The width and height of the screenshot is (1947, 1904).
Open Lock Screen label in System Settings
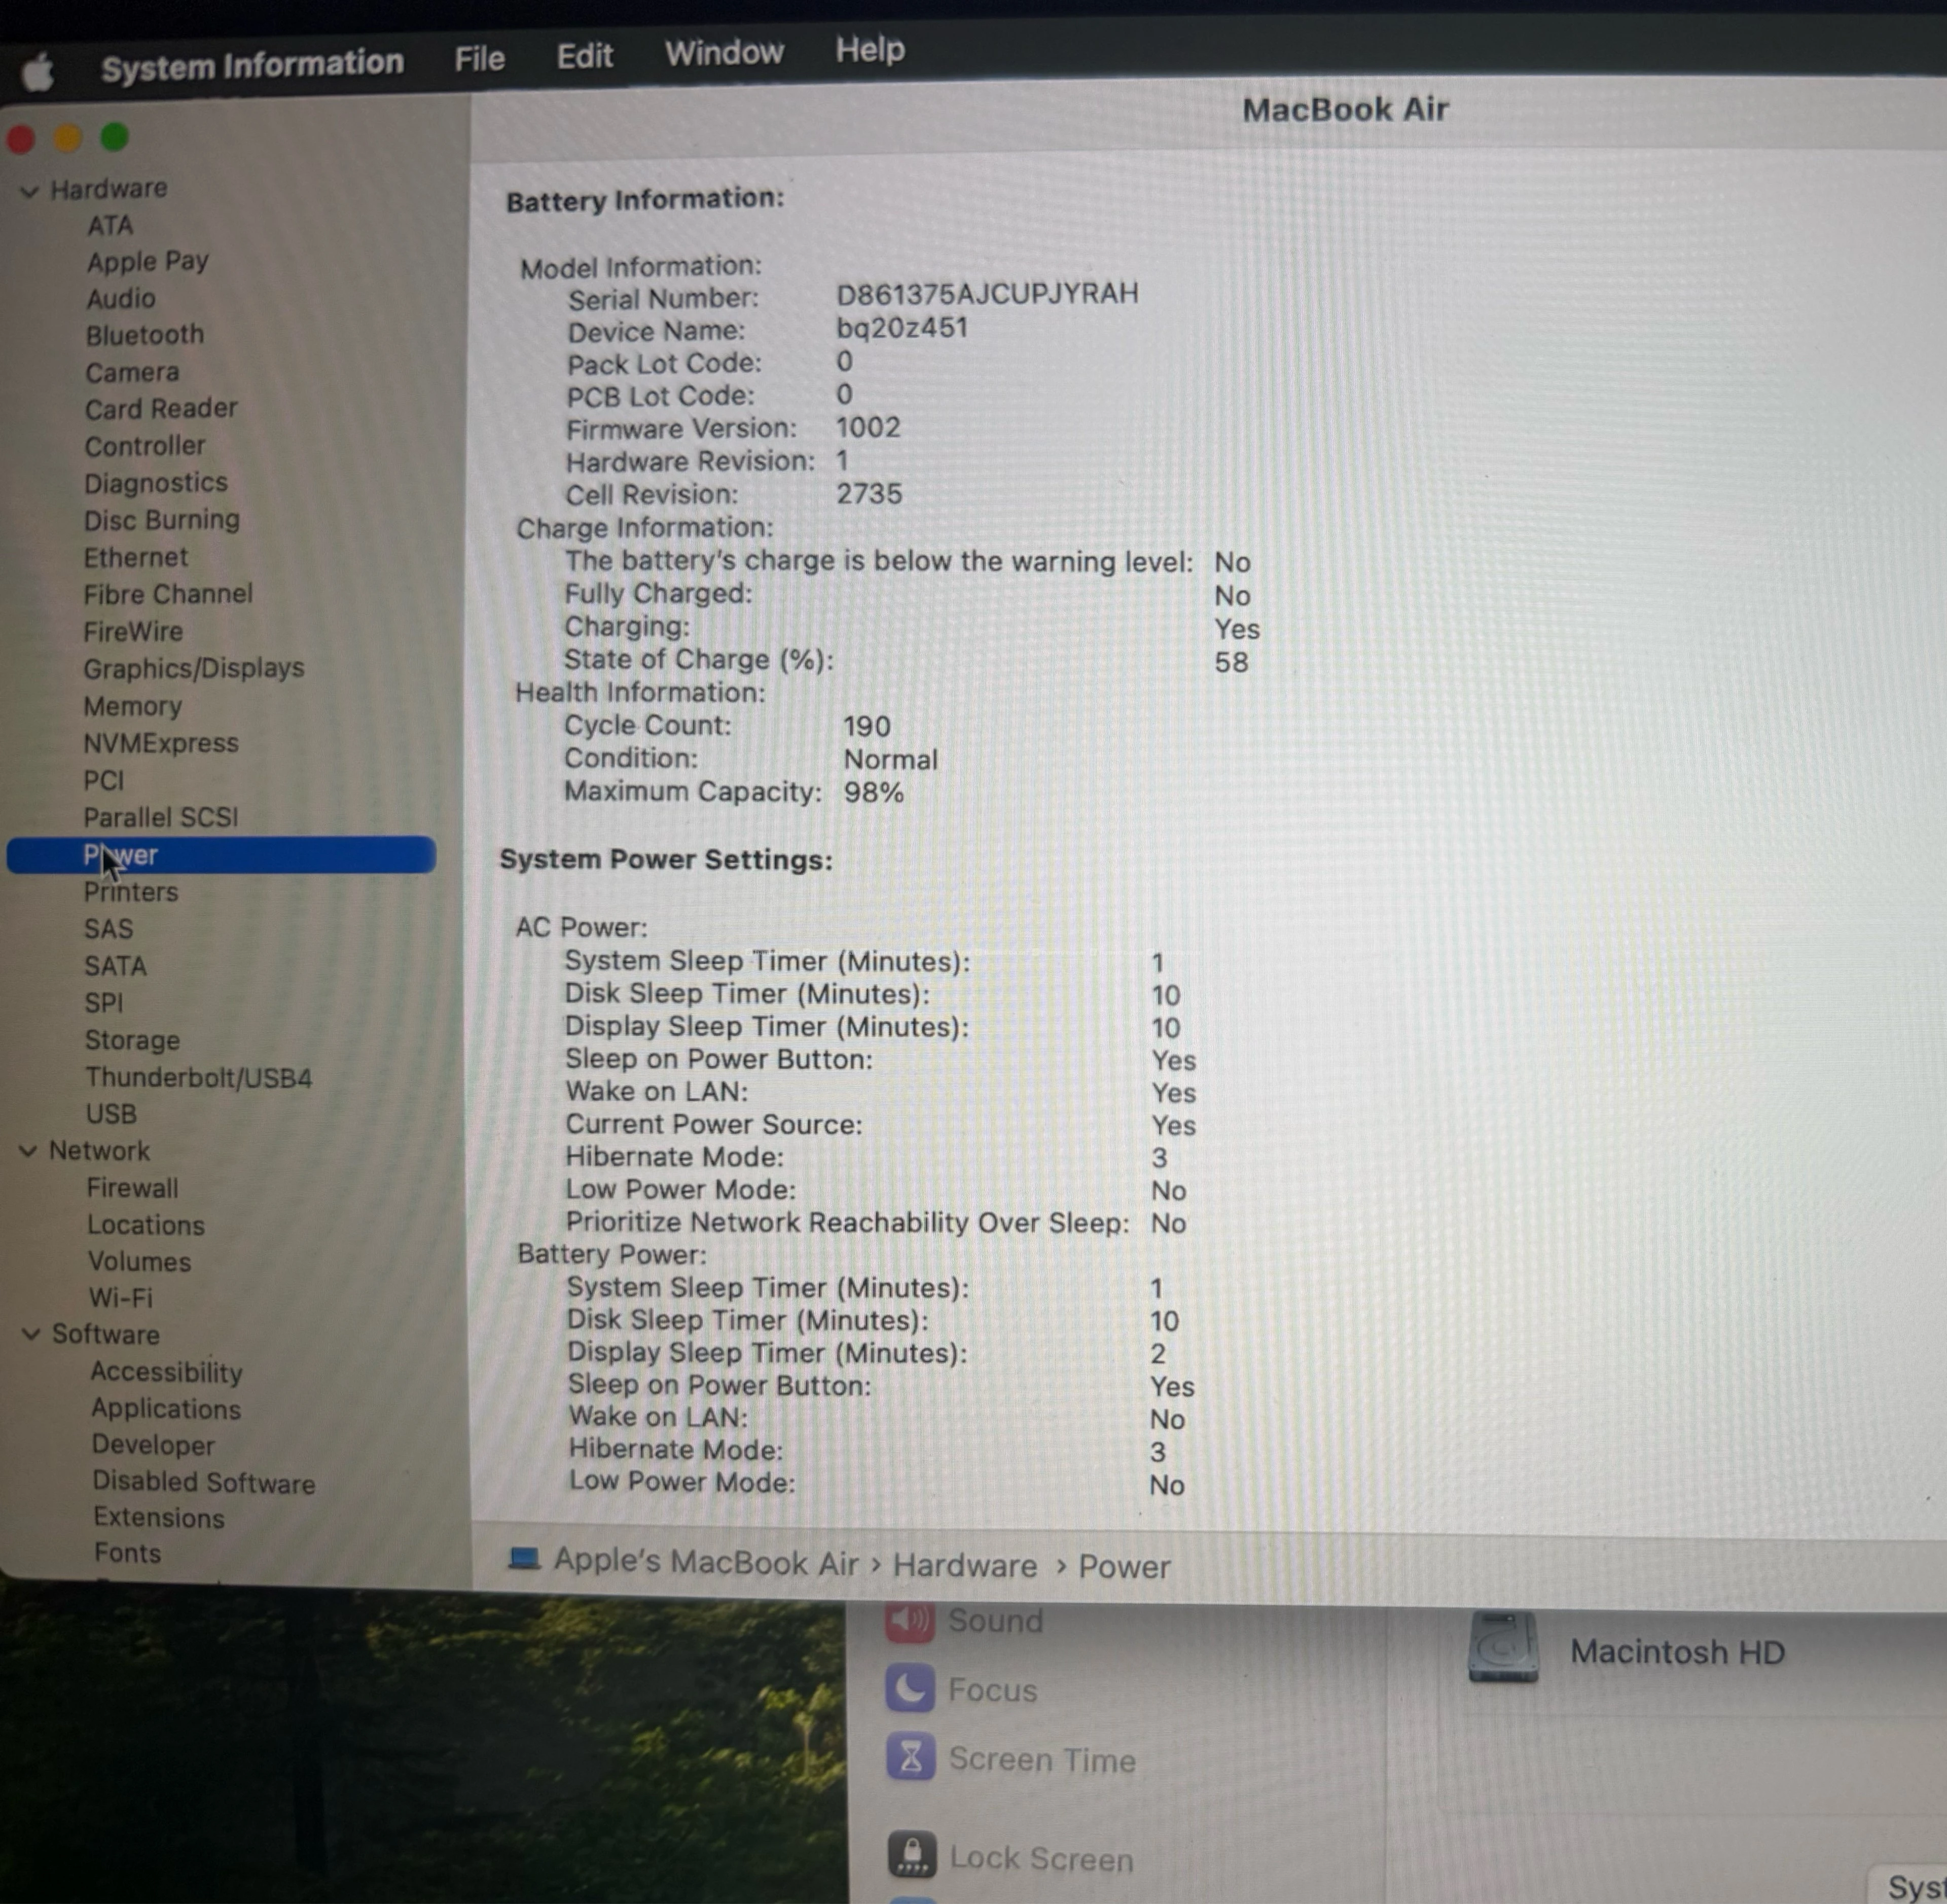pyautogui.click(x=1041, y=1858)
